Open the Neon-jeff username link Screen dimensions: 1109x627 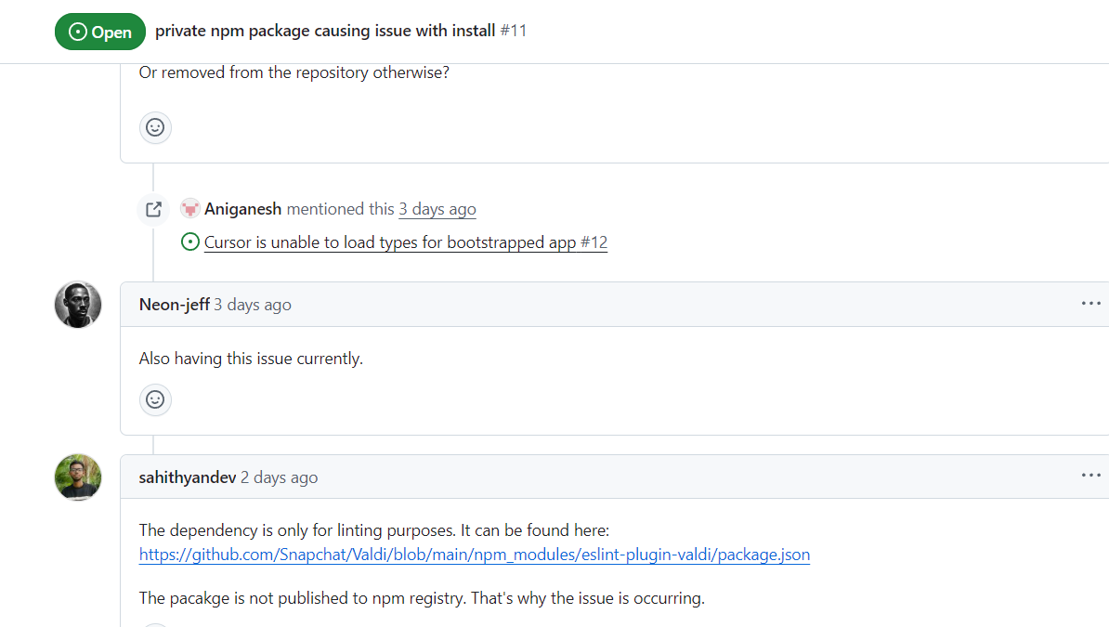tap(174, 305)
